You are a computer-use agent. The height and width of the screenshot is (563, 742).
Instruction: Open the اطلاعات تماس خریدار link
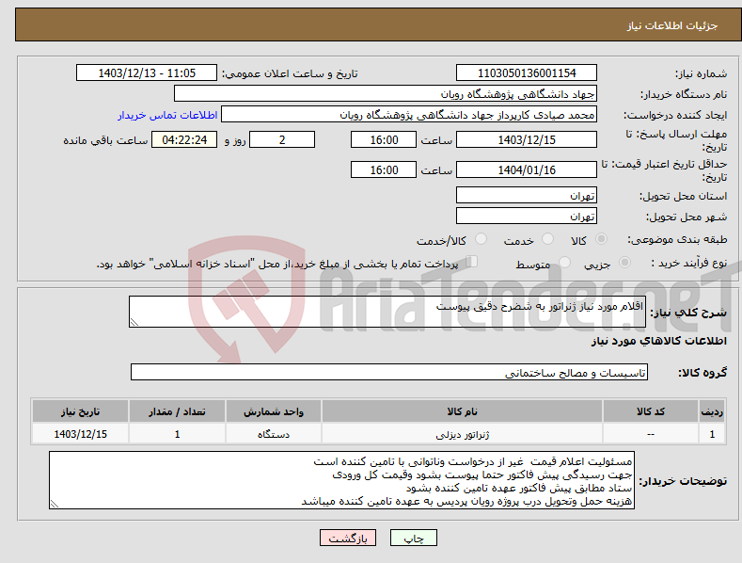[167, 115]
